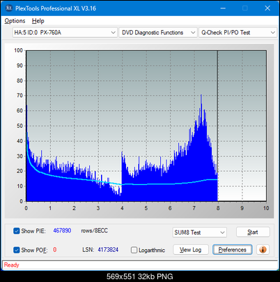Click the PlexTools XL title bar icon
This screenshot has width=280, height=282.
(9, 8)
